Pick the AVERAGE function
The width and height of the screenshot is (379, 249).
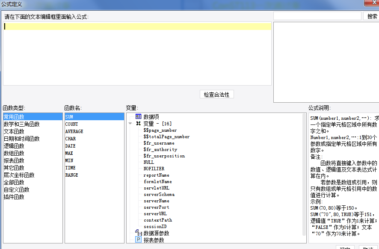tap(74, 131)
